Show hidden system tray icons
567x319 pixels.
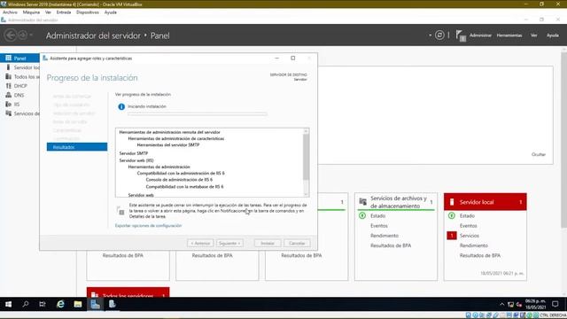[502, 304]
